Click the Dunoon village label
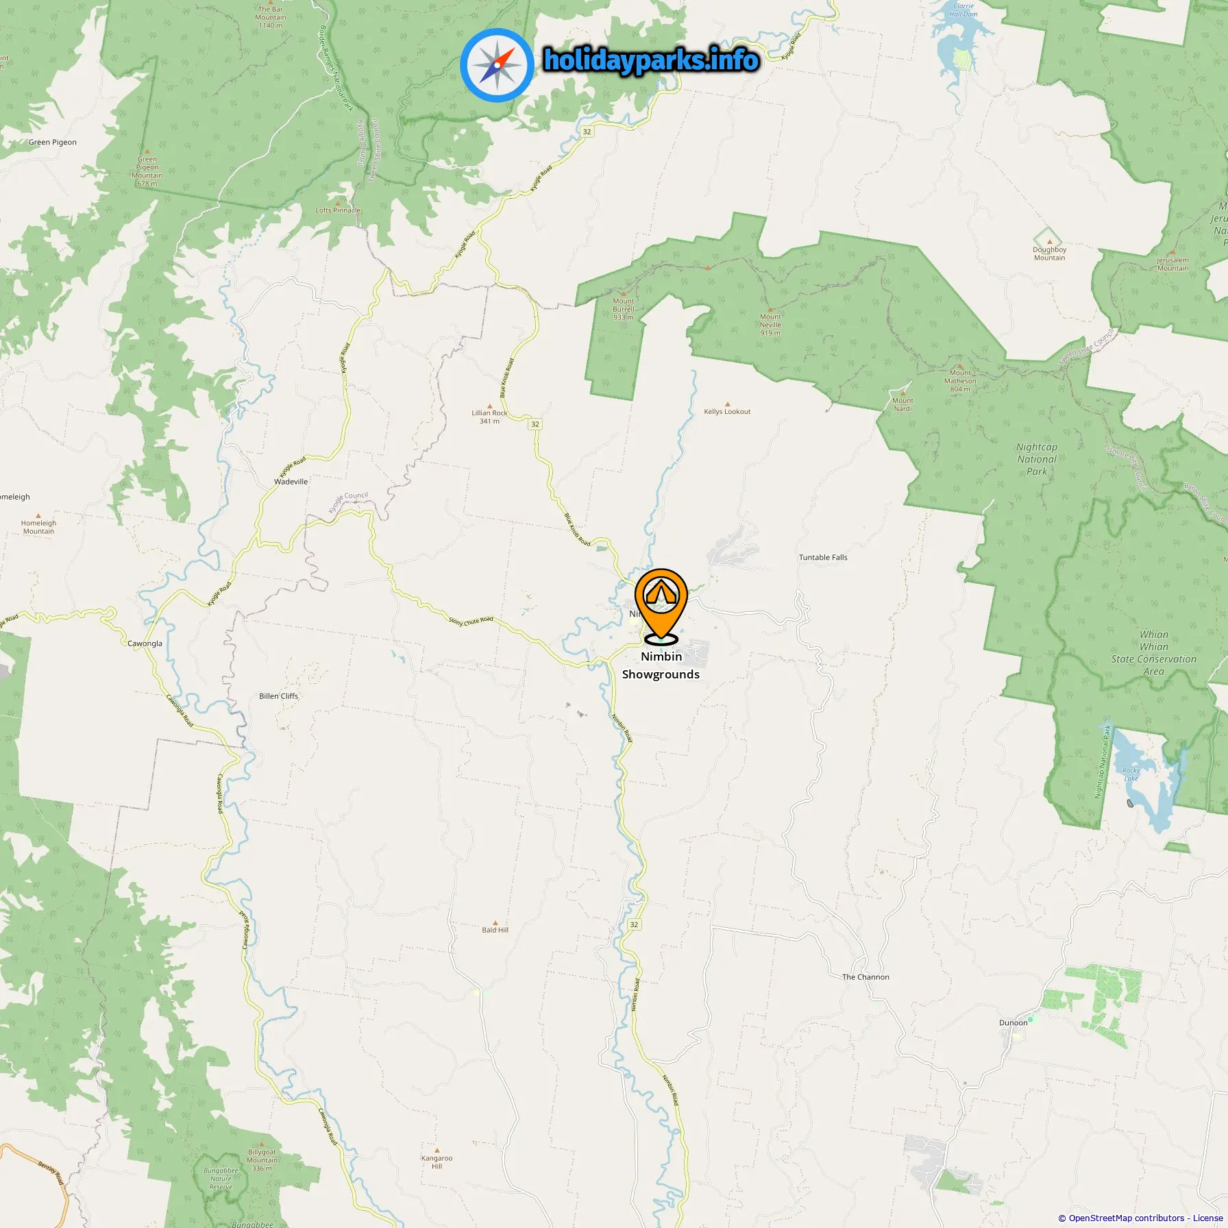The height and width of the screenshot is (1228, 1228). pos(1013,1022)
